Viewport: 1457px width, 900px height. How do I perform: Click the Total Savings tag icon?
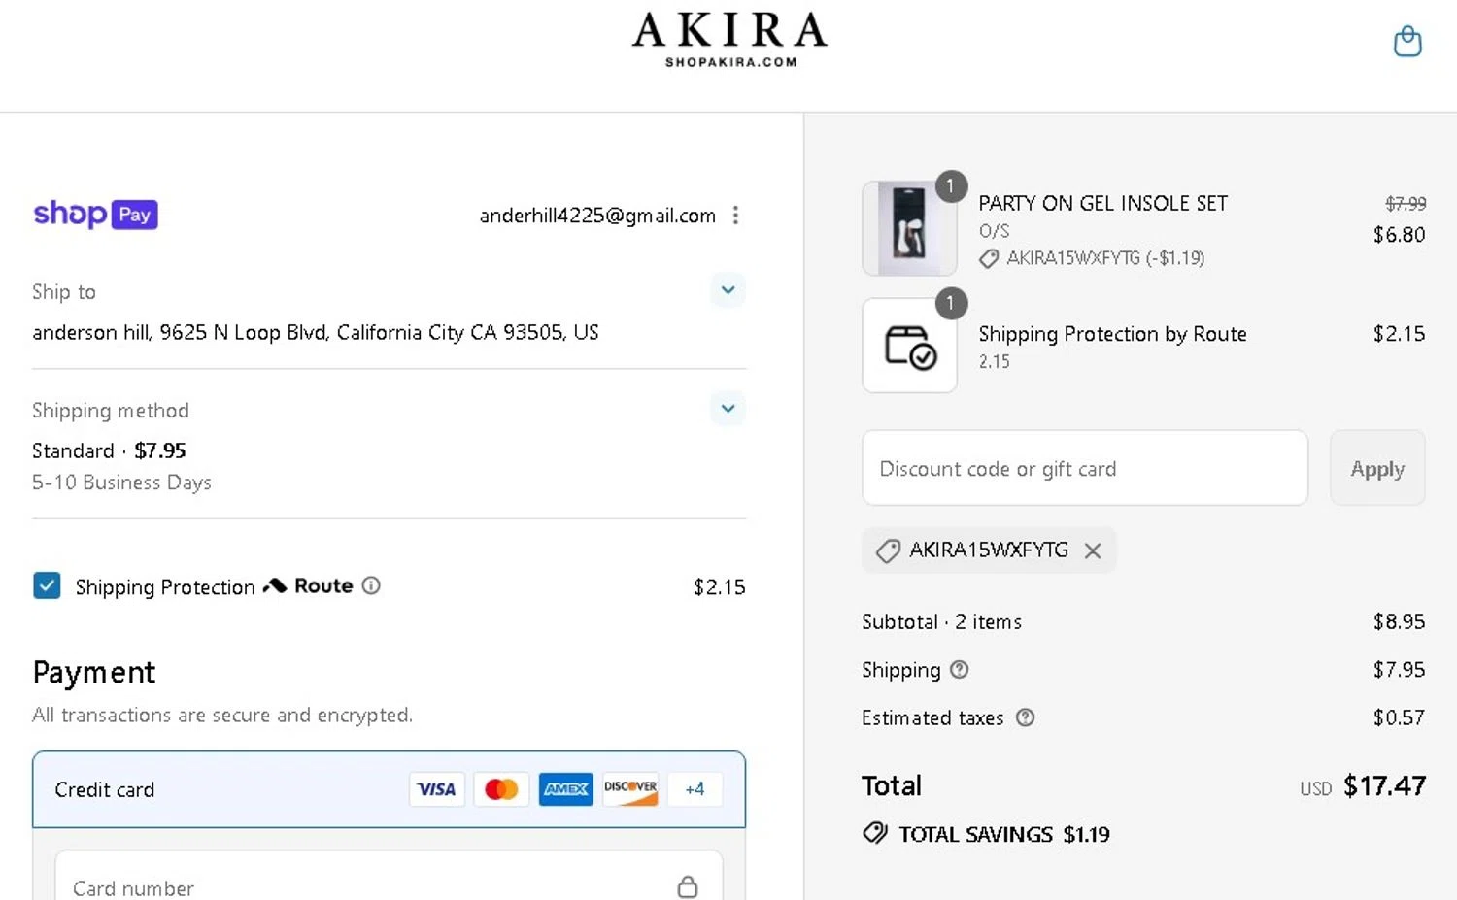875,833
